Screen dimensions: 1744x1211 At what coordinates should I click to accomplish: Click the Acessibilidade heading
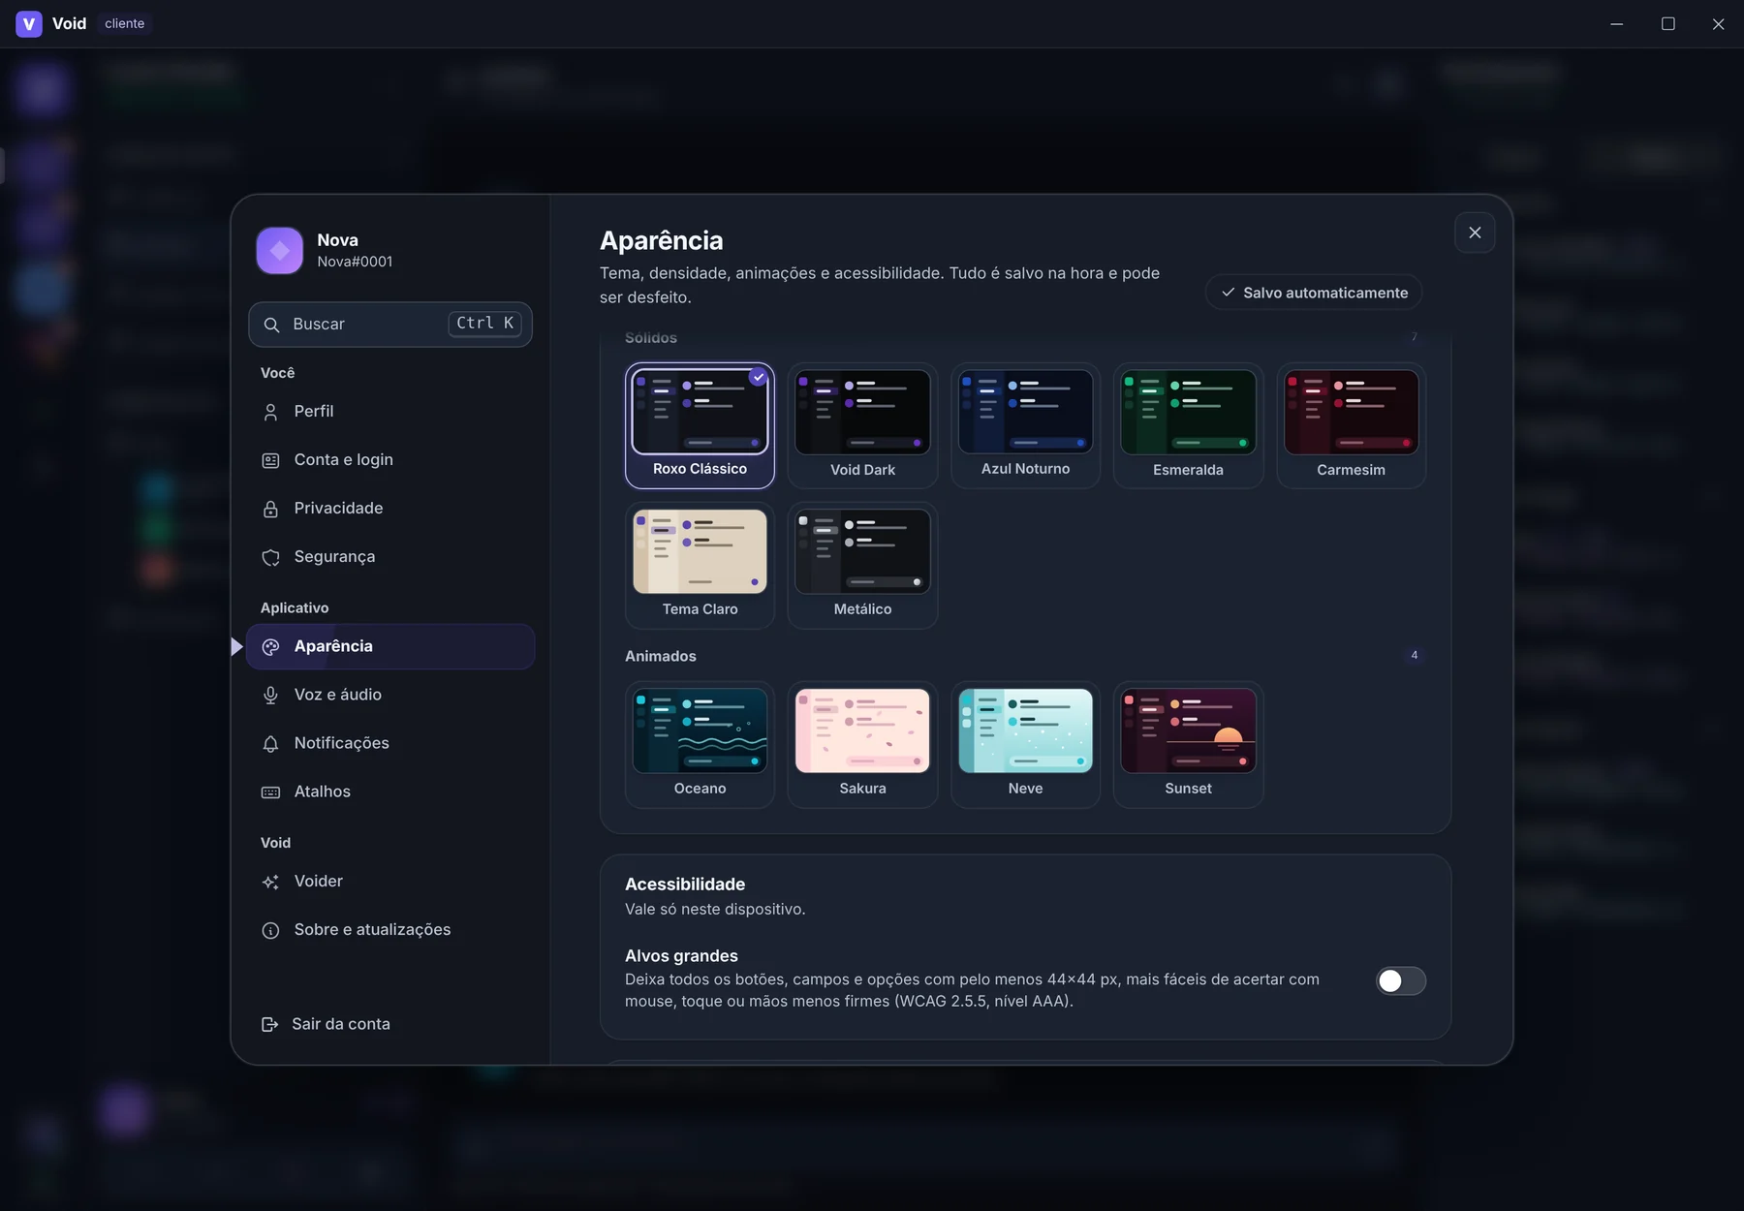click(685, 885)
